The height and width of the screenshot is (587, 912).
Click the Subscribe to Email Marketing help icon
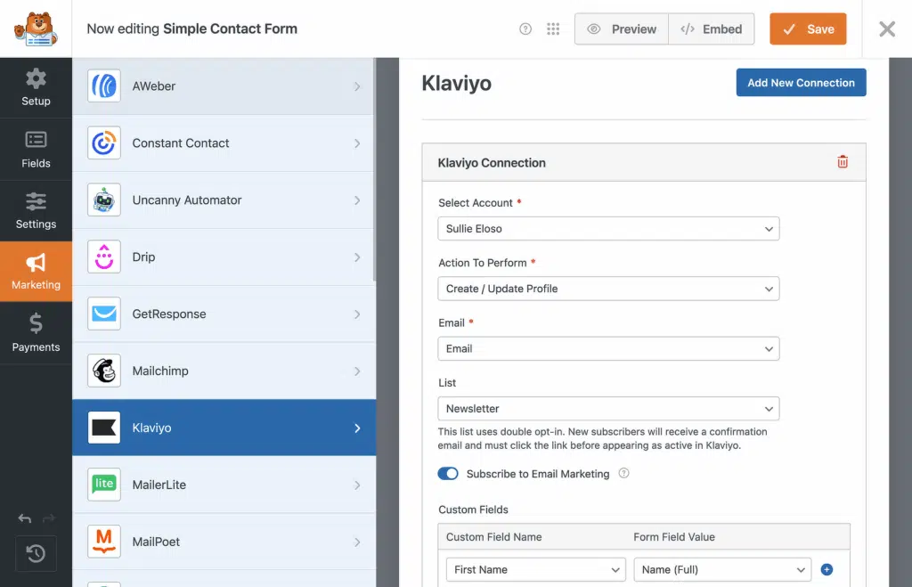pyautogui.click(x=623, y=473)
